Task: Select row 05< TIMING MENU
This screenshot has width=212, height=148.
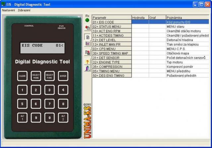Action: click(150, 71)
